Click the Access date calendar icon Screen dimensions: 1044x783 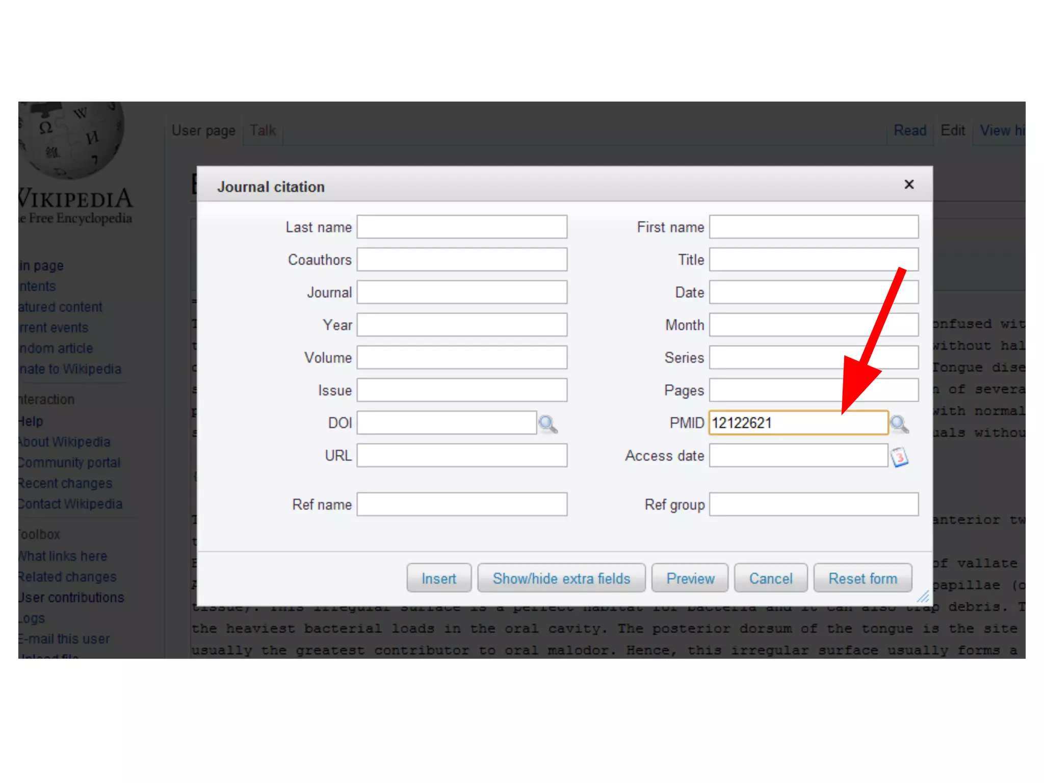coord(899,457)
